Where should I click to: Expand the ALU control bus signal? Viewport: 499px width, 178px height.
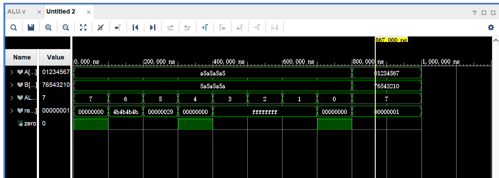tap(11, 98)
